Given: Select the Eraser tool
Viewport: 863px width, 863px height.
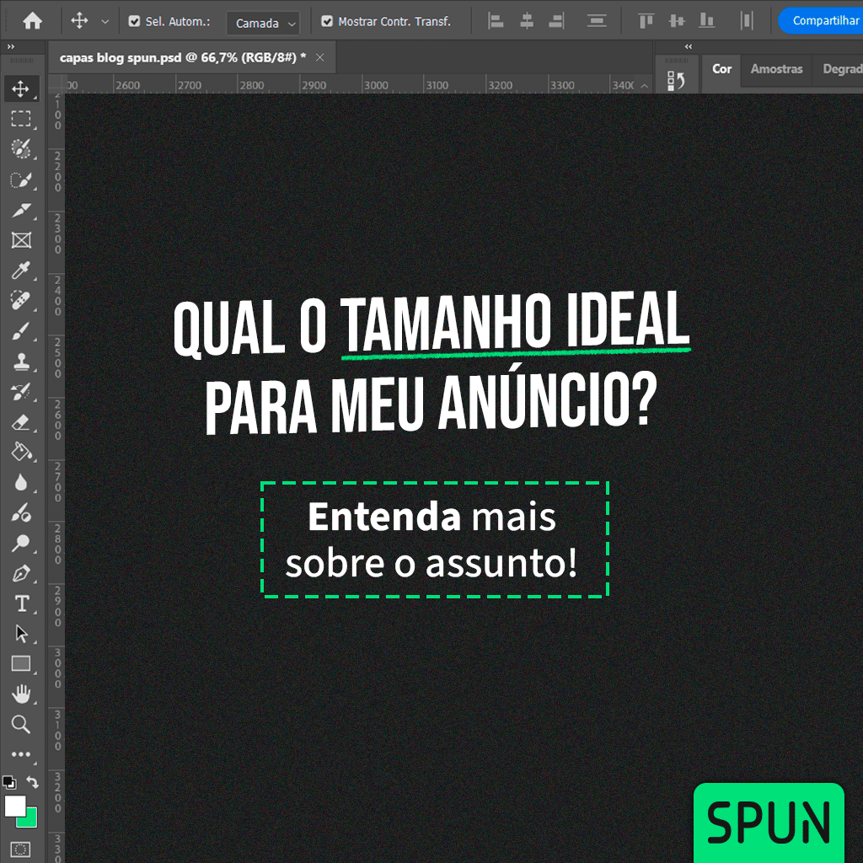Looking at the screenshot, I should 21,422.
